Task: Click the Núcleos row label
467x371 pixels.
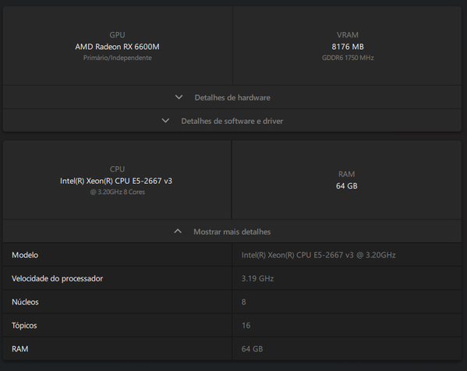Action: coord(25,302)
